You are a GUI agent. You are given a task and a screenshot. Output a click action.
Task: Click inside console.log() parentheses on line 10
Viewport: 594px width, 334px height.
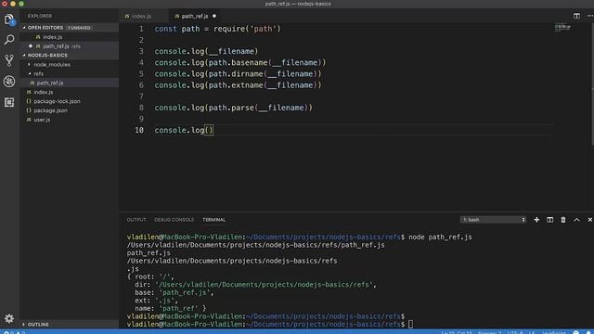pyautogui.click(x=209, y=130)
